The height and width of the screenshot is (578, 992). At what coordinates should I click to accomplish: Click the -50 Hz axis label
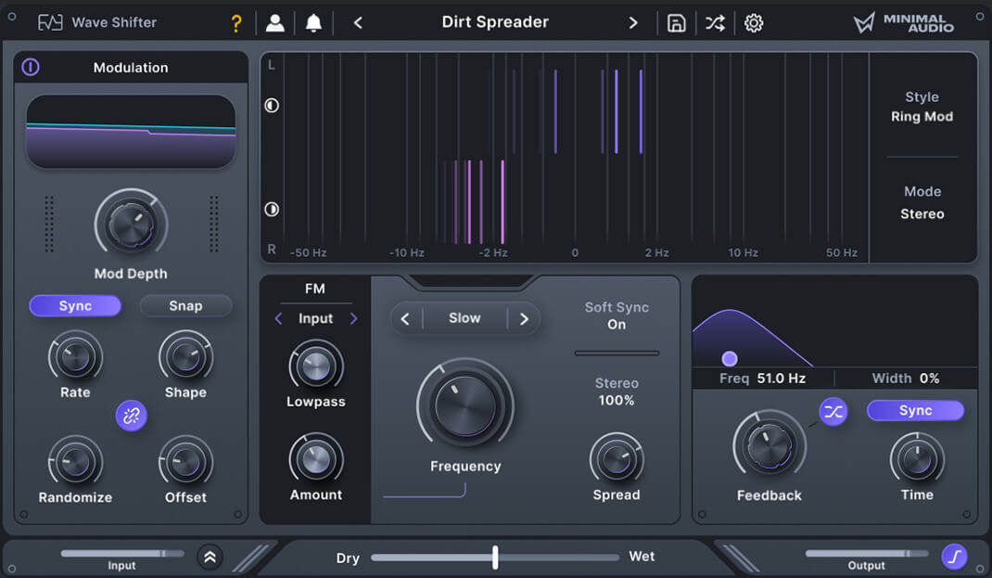point(308,252)
